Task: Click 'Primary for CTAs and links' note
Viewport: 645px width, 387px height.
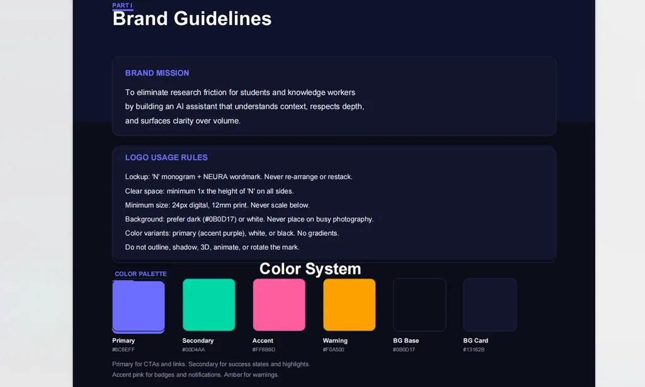Action: click(211, 364)
